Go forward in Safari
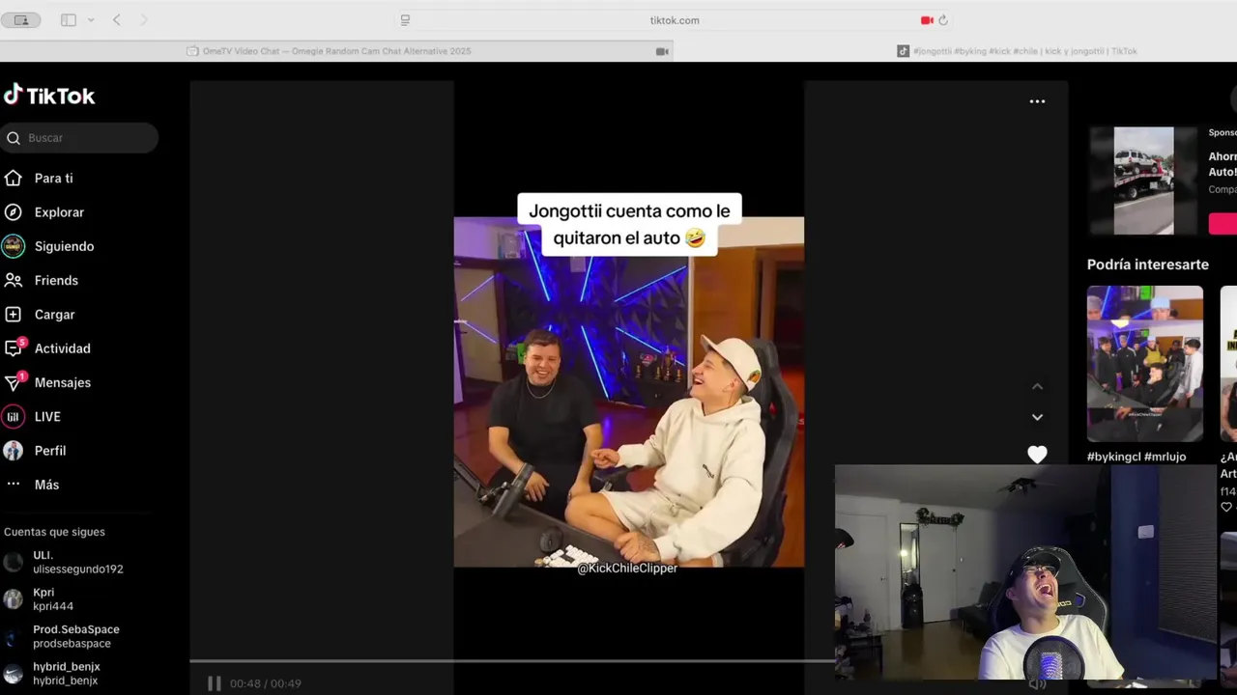This screenshot has height=695, width=1237. tap(144, 20)
